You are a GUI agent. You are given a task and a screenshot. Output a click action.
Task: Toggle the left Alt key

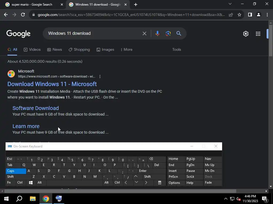(x=41, y=183)
